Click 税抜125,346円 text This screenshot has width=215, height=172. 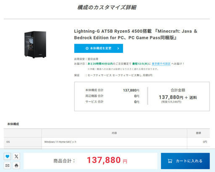click(x=171, y=102)
